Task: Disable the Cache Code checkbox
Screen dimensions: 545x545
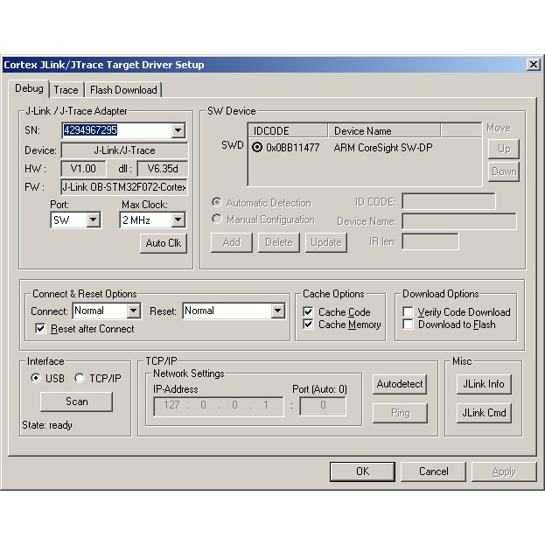Action: [x=308, y=312]
